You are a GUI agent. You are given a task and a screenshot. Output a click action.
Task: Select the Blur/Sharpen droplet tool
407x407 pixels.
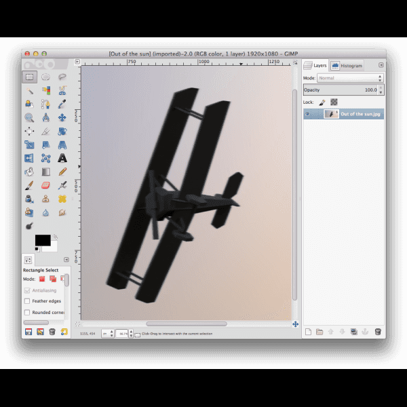coord(45,212)
